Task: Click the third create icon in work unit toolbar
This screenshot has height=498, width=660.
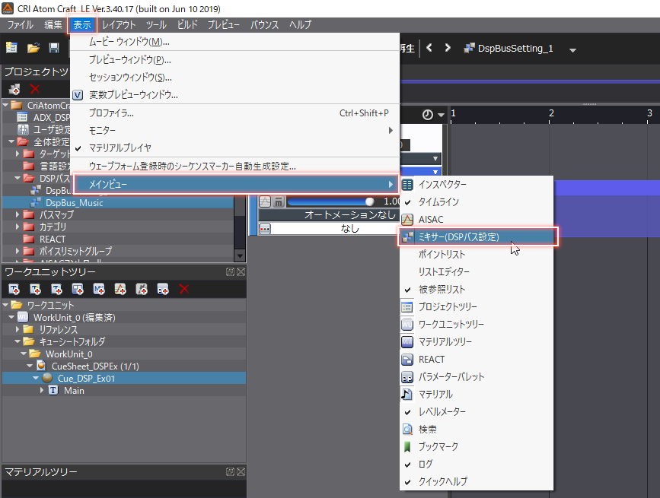Action: [x=56, y=289]
